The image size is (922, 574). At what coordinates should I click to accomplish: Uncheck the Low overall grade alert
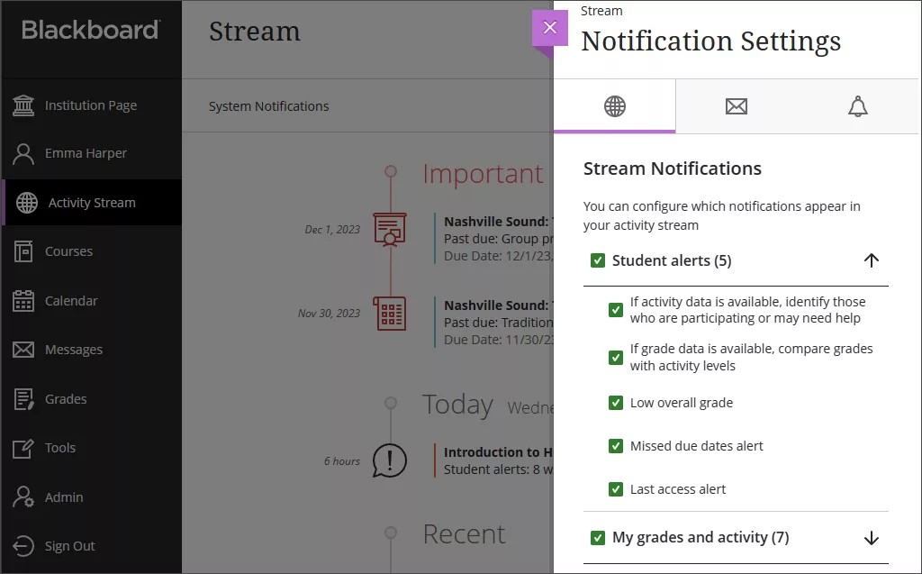(616, 402)
